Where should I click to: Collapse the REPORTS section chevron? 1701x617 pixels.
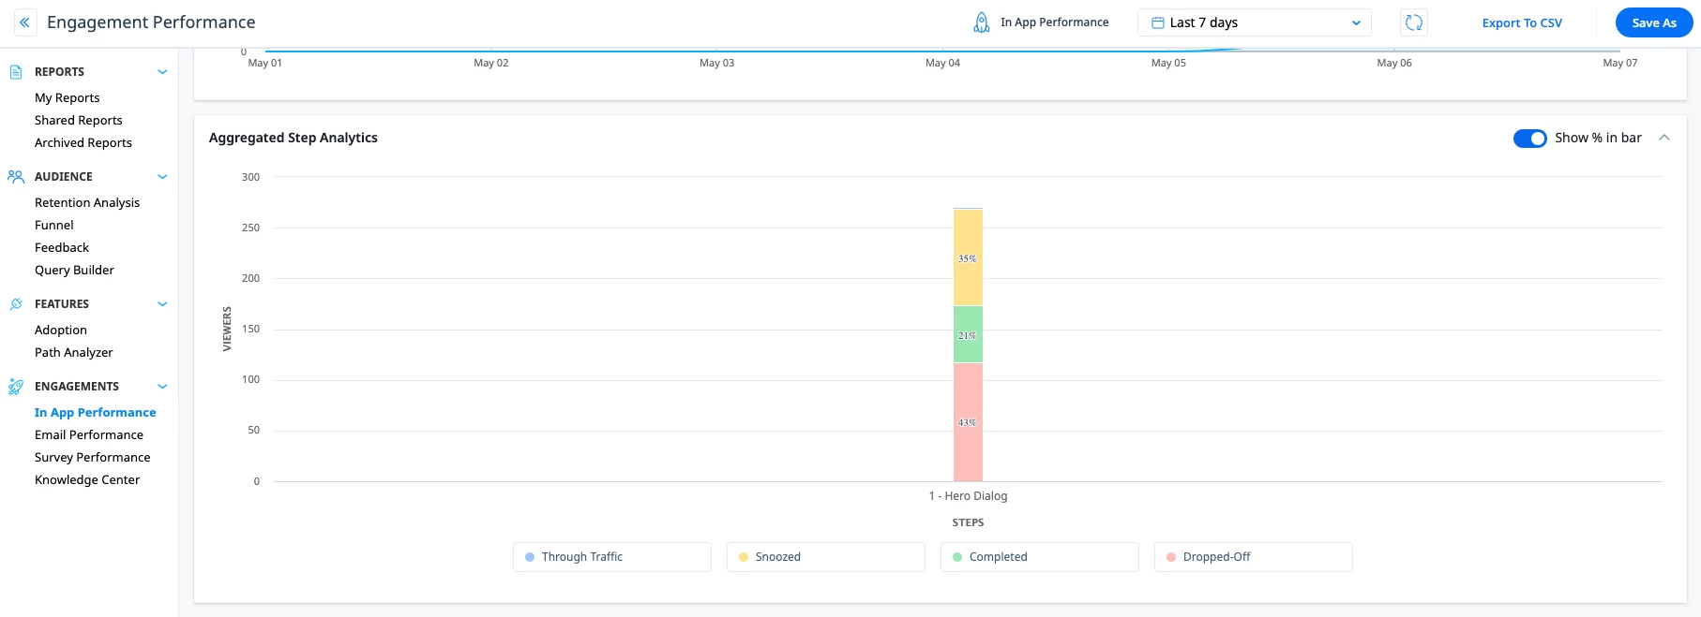pyautogui.click(x=162, y=72)
